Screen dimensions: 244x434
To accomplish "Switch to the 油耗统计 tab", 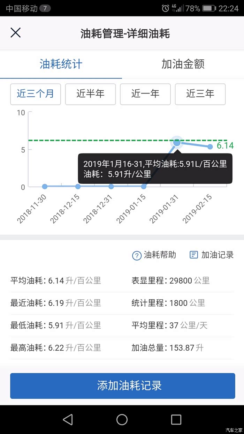I will coord(61,64).
